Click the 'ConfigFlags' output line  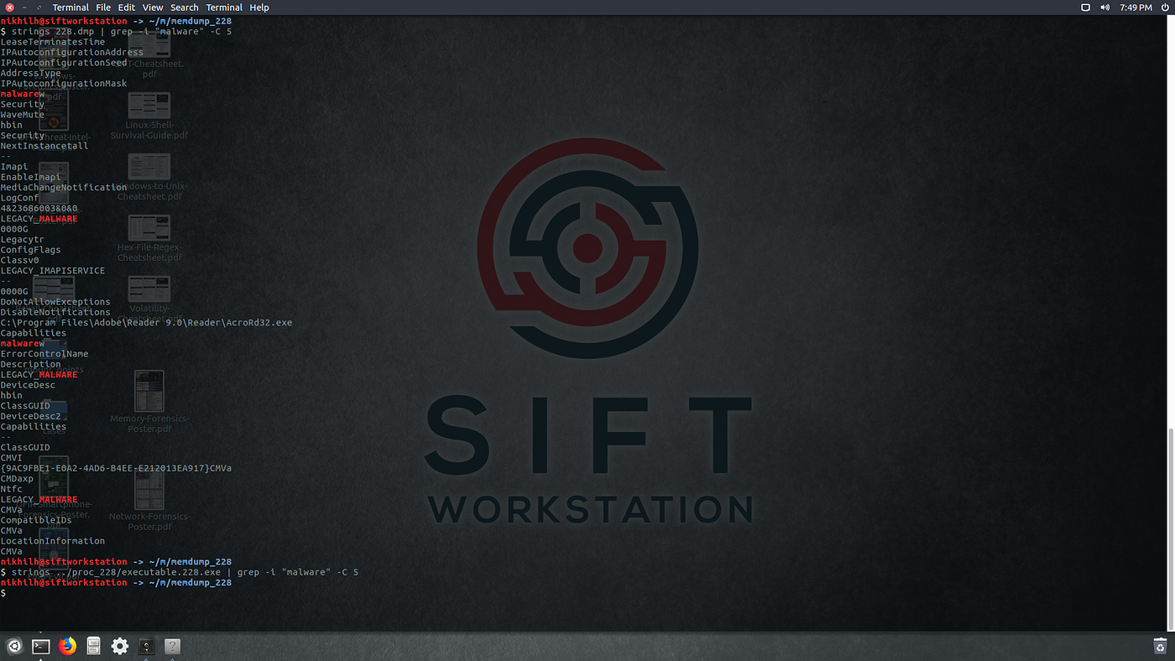point(30,249)
